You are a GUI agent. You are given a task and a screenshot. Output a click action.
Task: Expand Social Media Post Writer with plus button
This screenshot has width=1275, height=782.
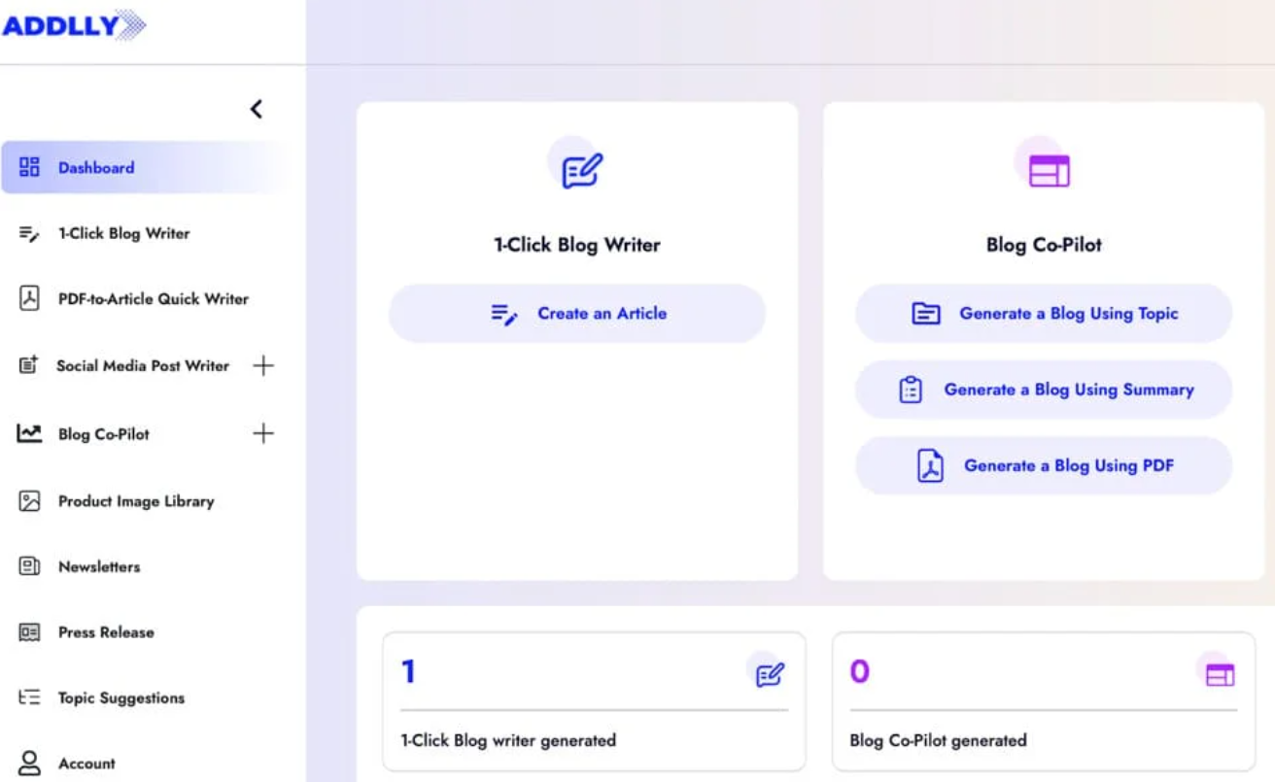pos(263,365)
